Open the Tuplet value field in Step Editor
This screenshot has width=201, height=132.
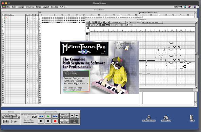click(117, 22)
